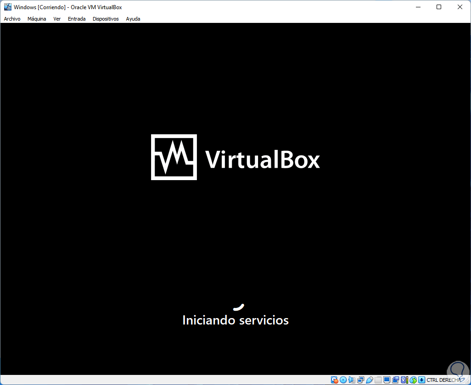
Task: Click the CPU virtualization status icon
Action: click(x=404, y=380)
